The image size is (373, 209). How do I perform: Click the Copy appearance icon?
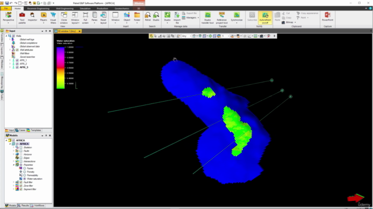pyautogui.click(x=298, y=13)
